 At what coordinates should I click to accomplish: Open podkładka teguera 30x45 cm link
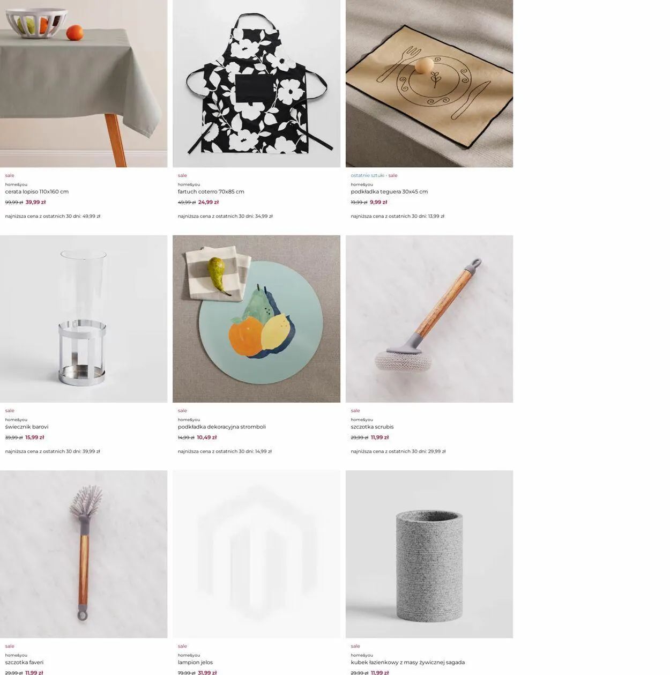[389, 191]
